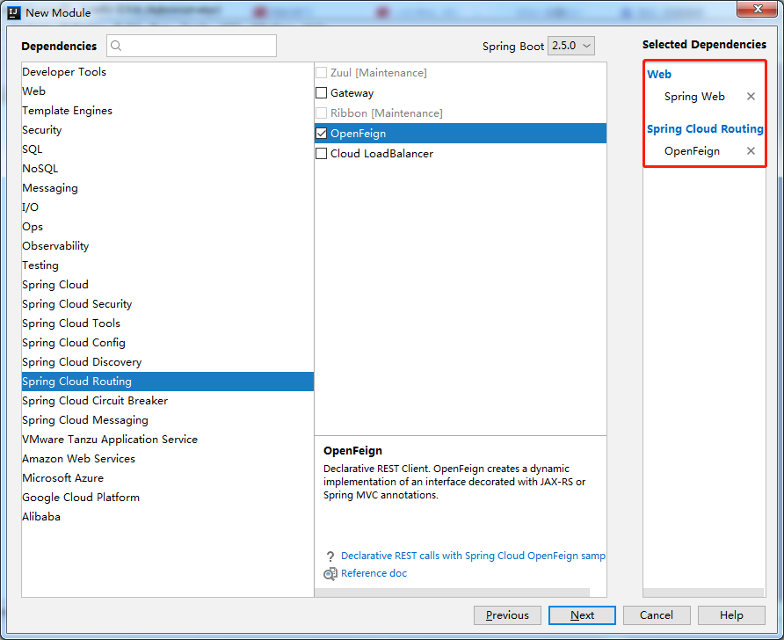Select the Spring Cloud Security category

tap(168, 304)
